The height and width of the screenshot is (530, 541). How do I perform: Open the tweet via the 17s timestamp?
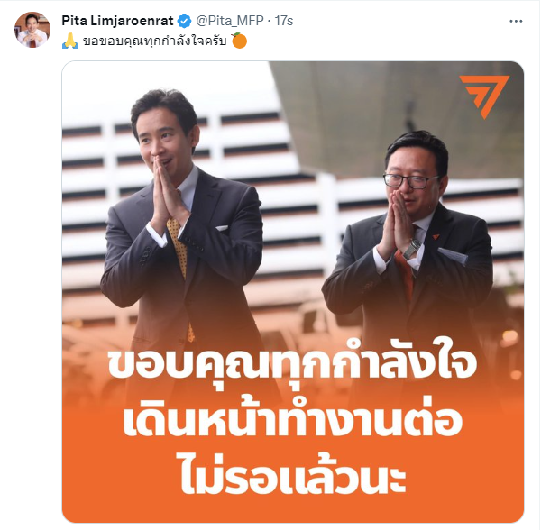(x=284, y=21)
